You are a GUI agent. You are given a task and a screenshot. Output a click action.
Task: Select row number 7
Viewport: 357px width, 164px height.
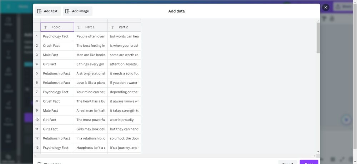point(37,92)
